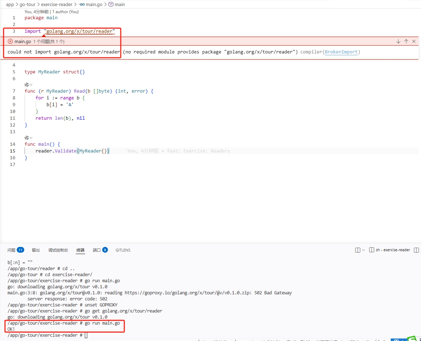
Task: Go to next problem with down arrow
Action: [398, 41]
